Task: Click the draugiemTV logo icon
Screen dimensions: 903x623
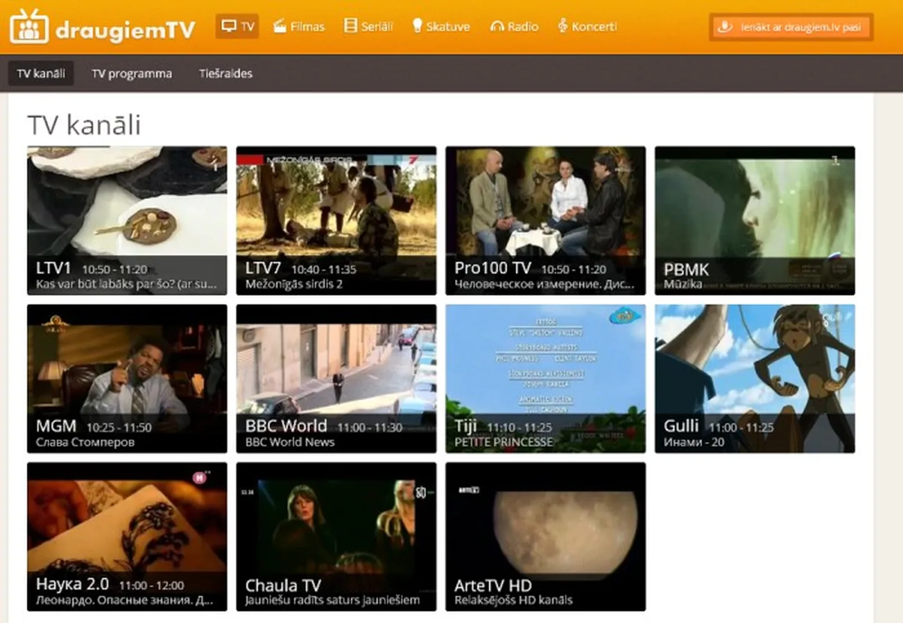Action: (x=29, y=27)
